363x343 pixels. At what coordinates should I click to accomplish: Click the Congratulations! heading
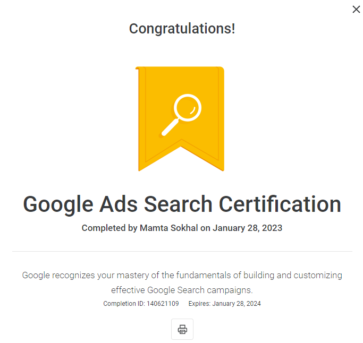182,29
